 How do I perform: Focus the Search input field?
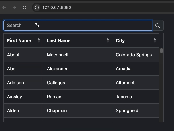(77, 25)
